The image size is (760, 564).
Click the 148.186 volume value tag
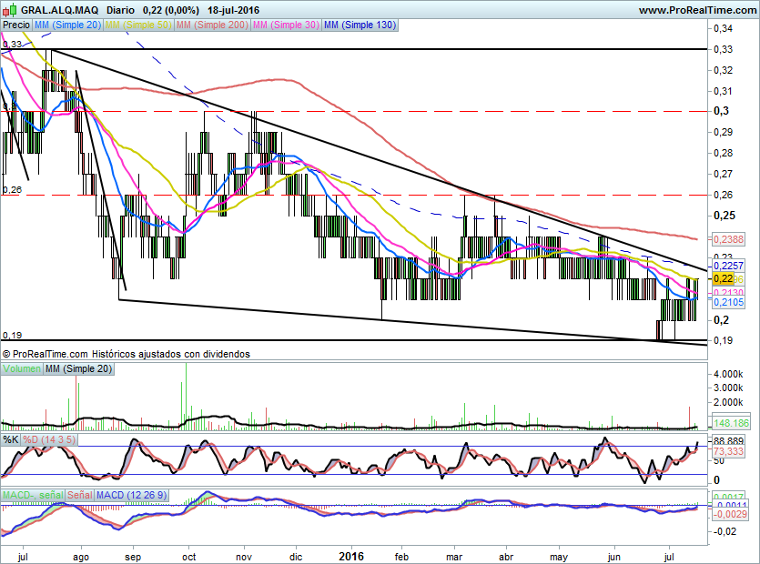point(732,424)
